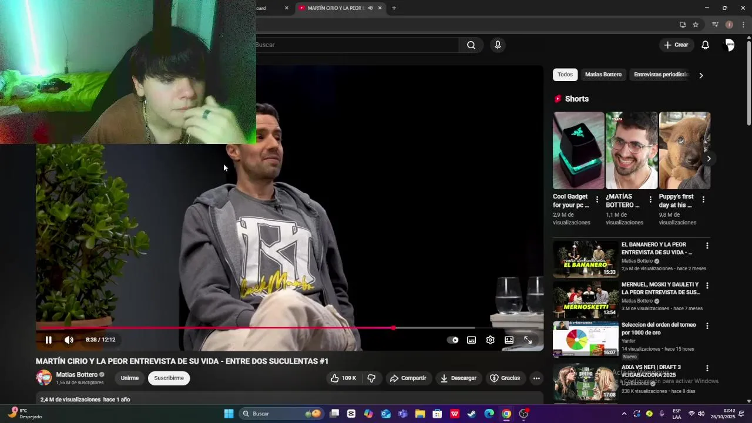
Task: Open the more actions ellipsis under the video
Action: [536, 378]
